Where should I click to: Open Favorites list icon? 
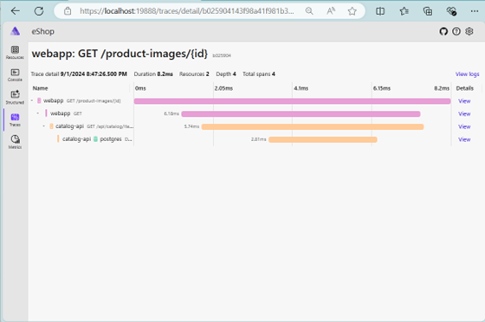404,11
